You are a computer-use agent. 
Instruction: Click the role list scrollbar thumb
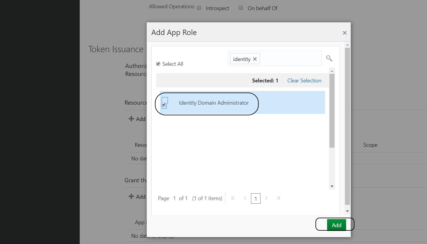[x=332, y=111]
